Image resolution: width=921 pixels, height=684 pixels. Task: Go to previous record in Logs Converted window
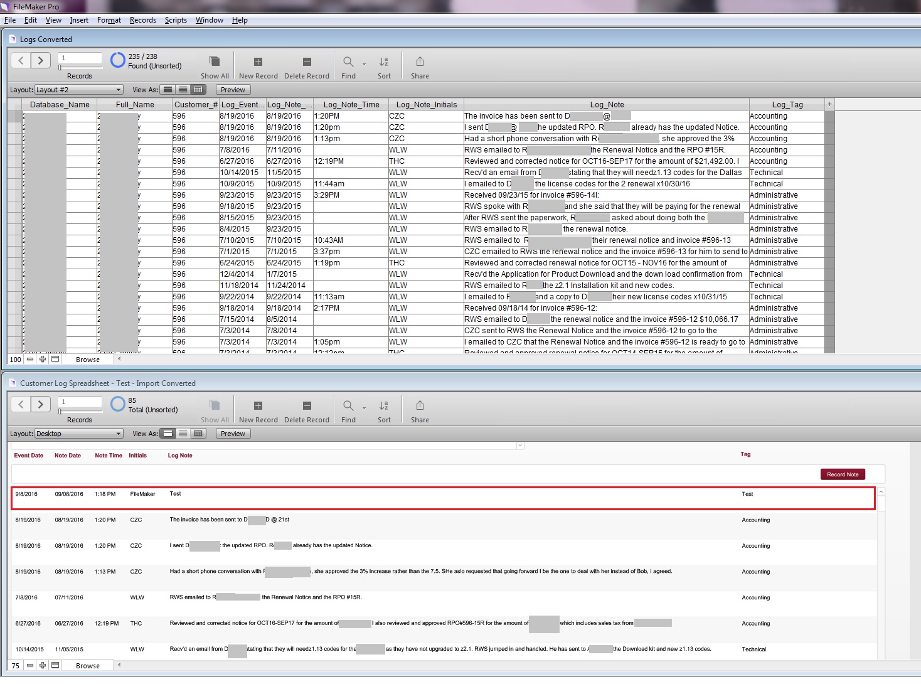pyautogui.click(x=21, y=60)
